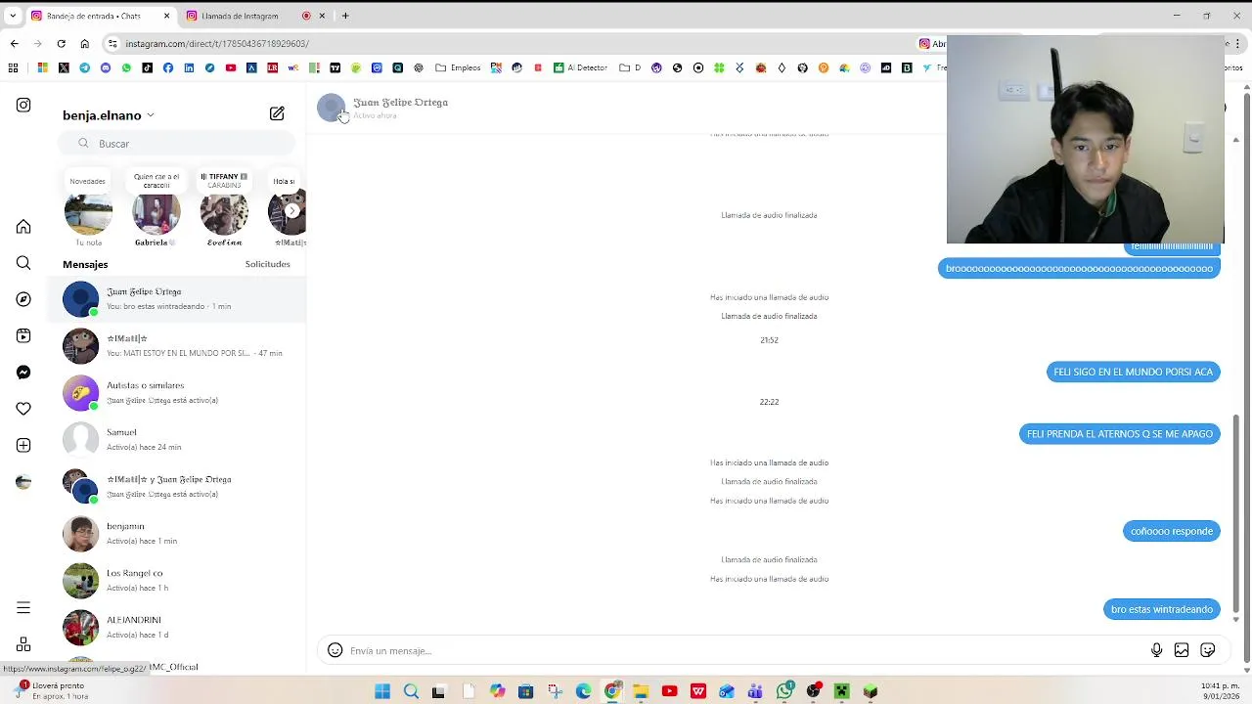Reload page with browser refresh icon
The width and height of the screenshot is (1252, 704).
point(61,43)
